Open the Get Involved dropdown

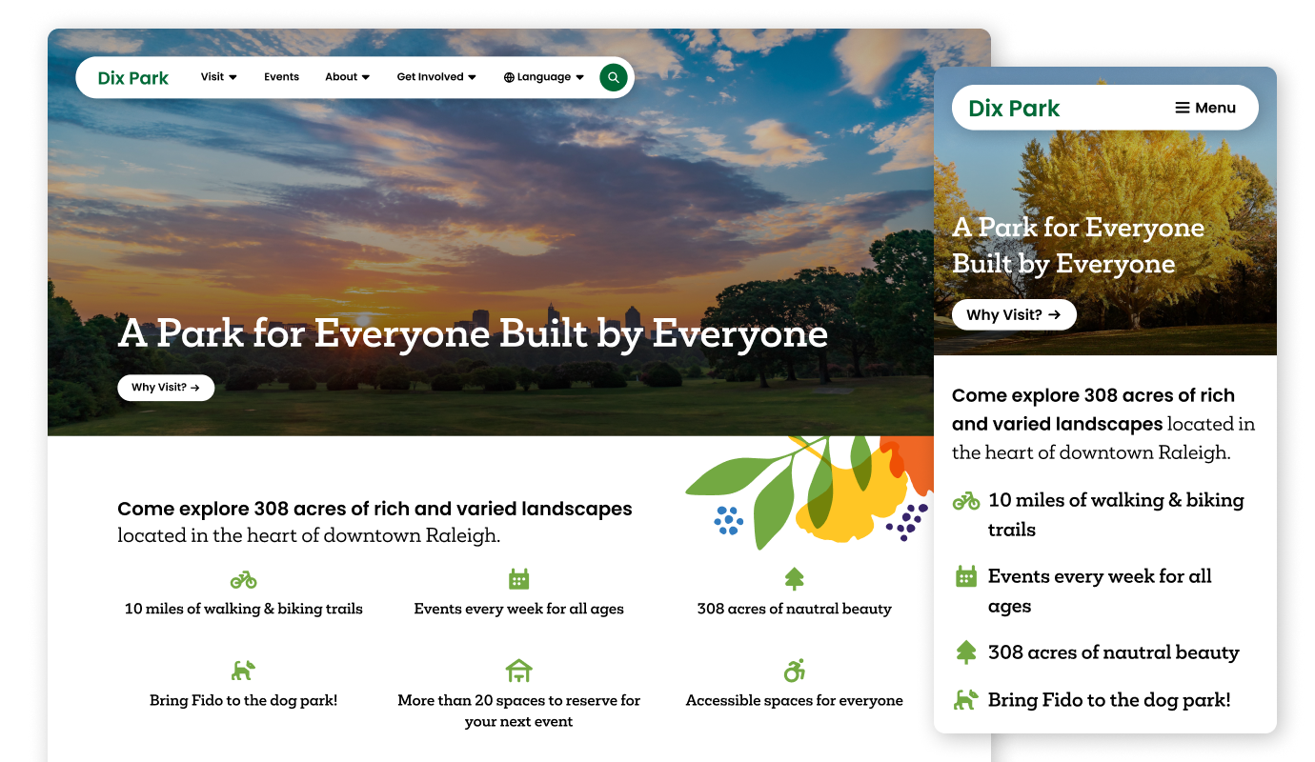pyautogui.click(x=435, y=77)
